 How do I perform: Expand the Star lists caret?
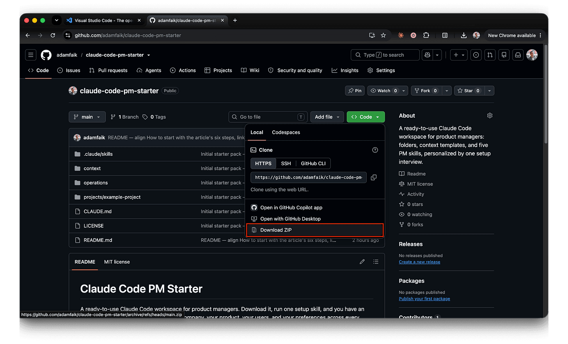(x=489, y=91)
